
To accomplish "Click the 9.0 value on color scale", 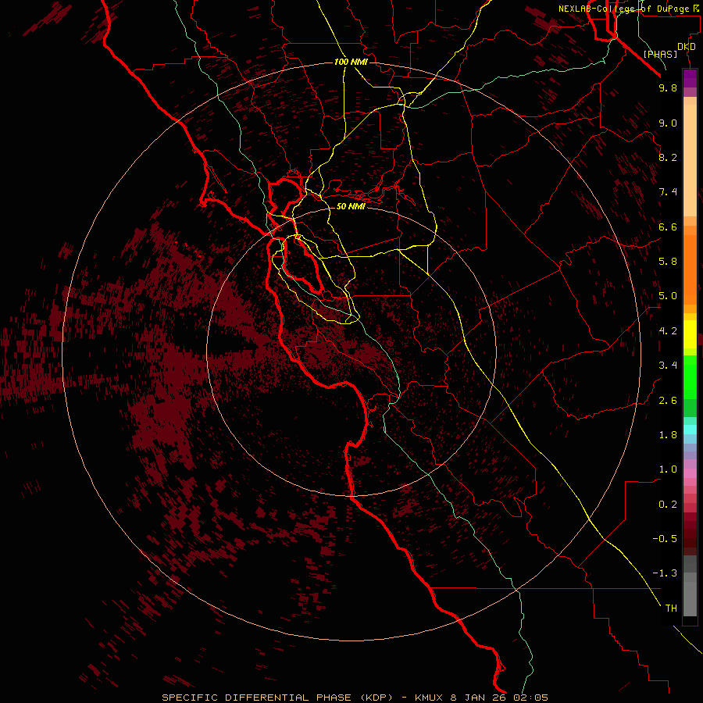I will [668, 123].
